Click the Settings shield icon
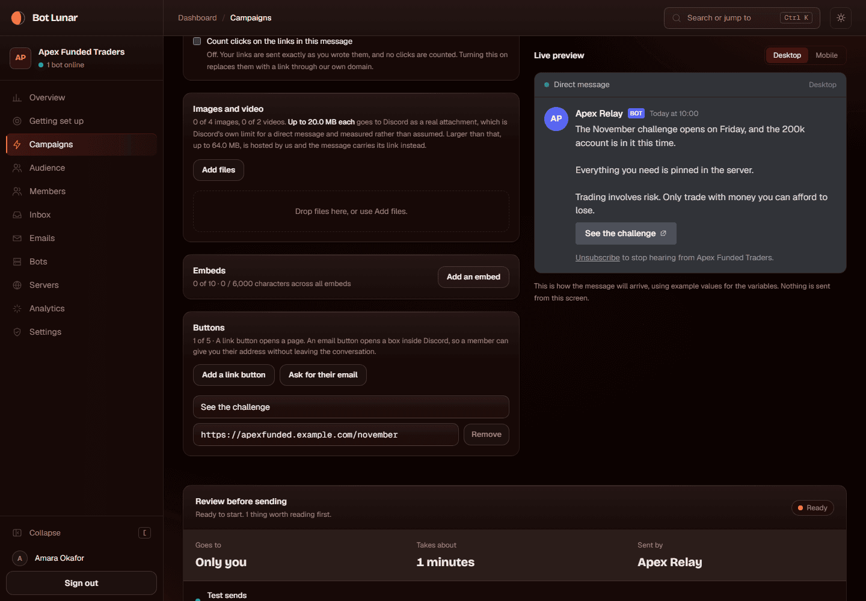The width and height of the screenshot is (866, 601). [x=17, y=332]
